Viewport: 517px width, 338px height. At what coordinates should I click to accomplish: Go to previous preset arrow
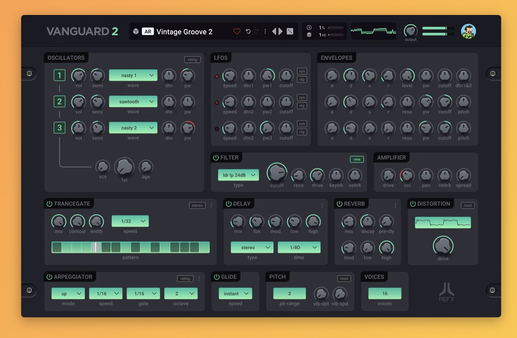pyautogui.click(x=274, y=31)
